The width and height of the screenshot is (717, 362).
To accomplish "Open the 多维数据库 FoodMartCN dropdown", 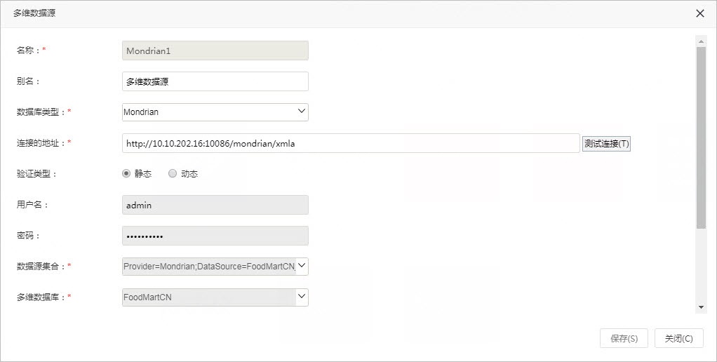I will (215, 297).
